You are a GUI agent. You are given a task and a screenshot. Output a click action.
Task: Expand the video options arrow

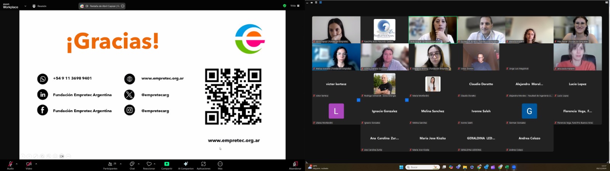pos(36,164)
